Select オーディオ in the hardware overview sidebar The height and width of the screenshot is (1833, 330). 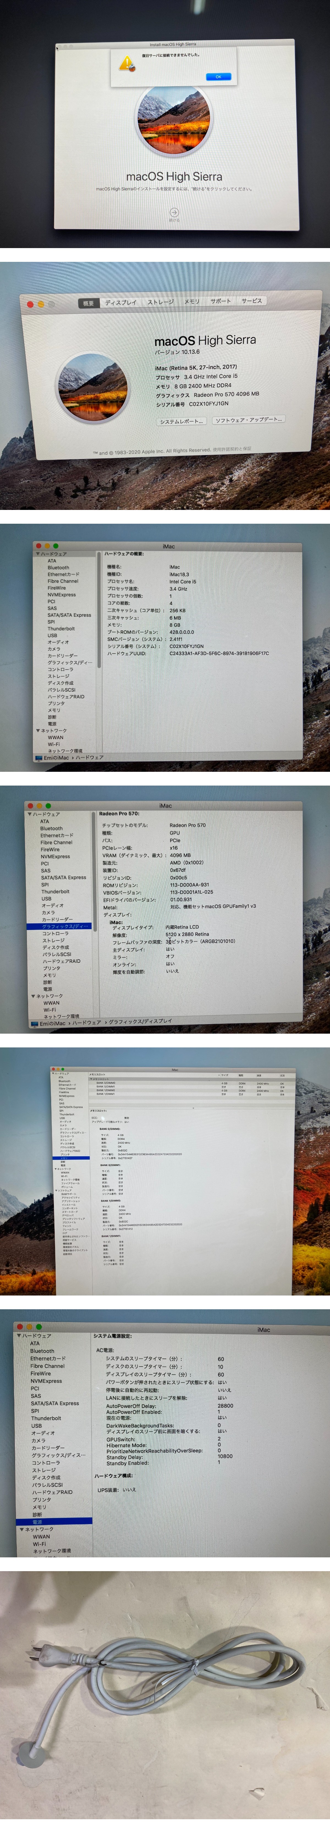58,643
